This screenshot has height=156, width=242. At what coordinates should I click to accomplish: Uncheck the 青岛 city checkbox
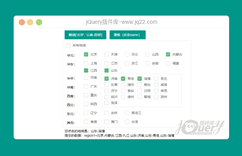[123, 79]
